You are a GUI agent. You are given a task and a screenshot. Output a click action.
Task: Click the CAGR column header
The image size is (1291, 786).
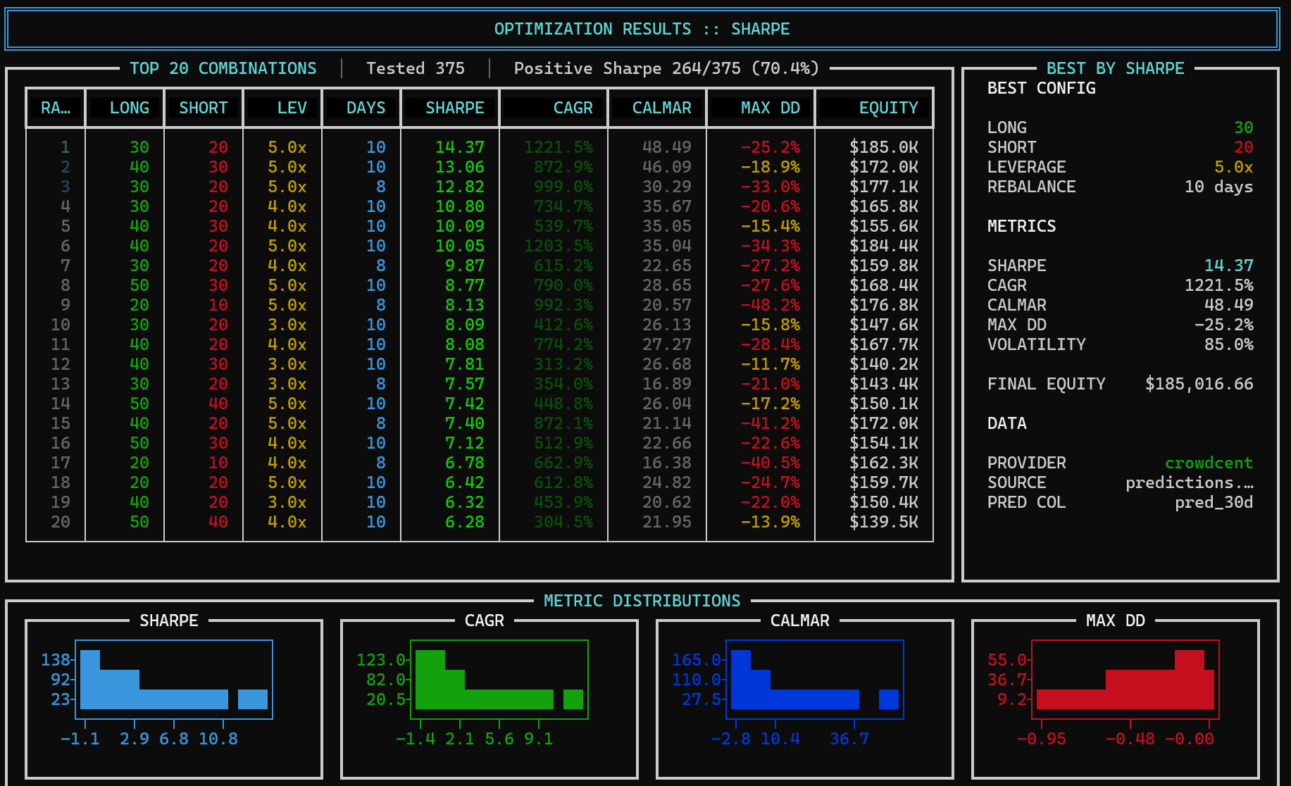572,108
